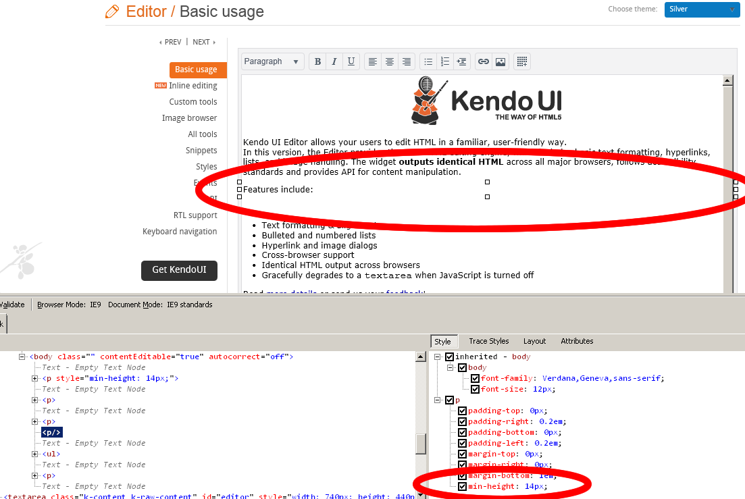Switch to the Trace Styles tab
The image size is (745, 499).
[x=488, y=342]
